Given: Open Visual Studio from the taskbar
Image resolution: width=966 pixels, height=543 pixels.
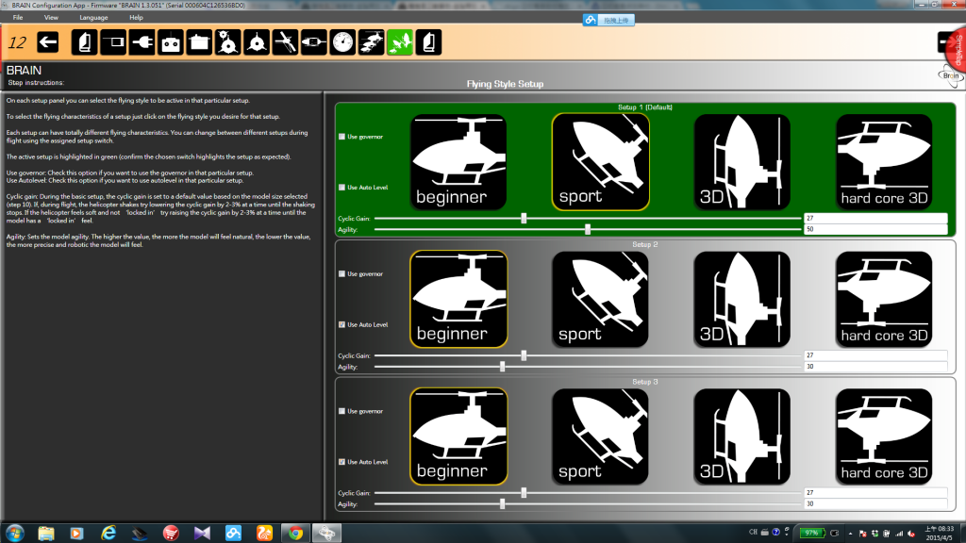Looking at the screenshot, I should pos(202,534).
